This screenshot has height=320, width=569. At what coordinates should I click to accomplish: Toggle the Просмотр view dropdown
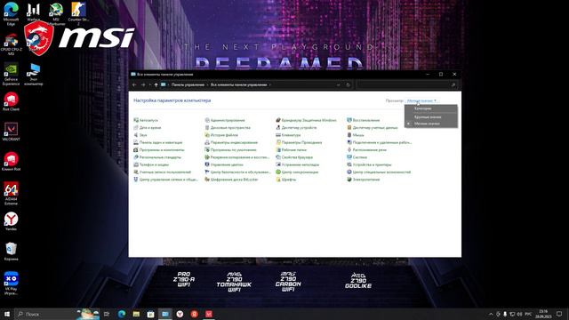tap(421, 100)
